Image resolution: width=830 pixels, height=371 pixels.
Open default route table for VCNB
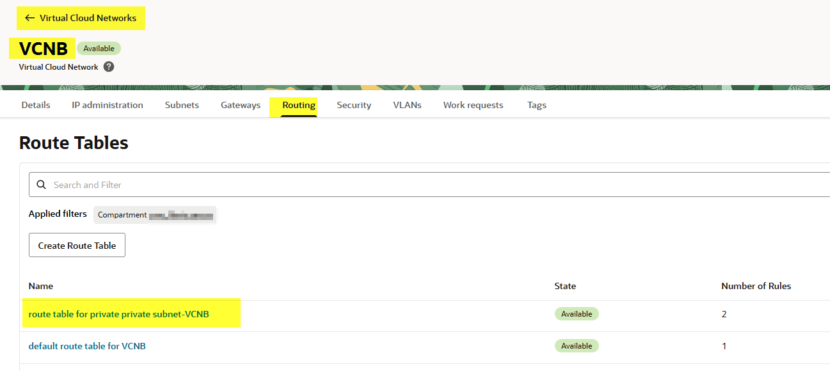coord(87,346)
